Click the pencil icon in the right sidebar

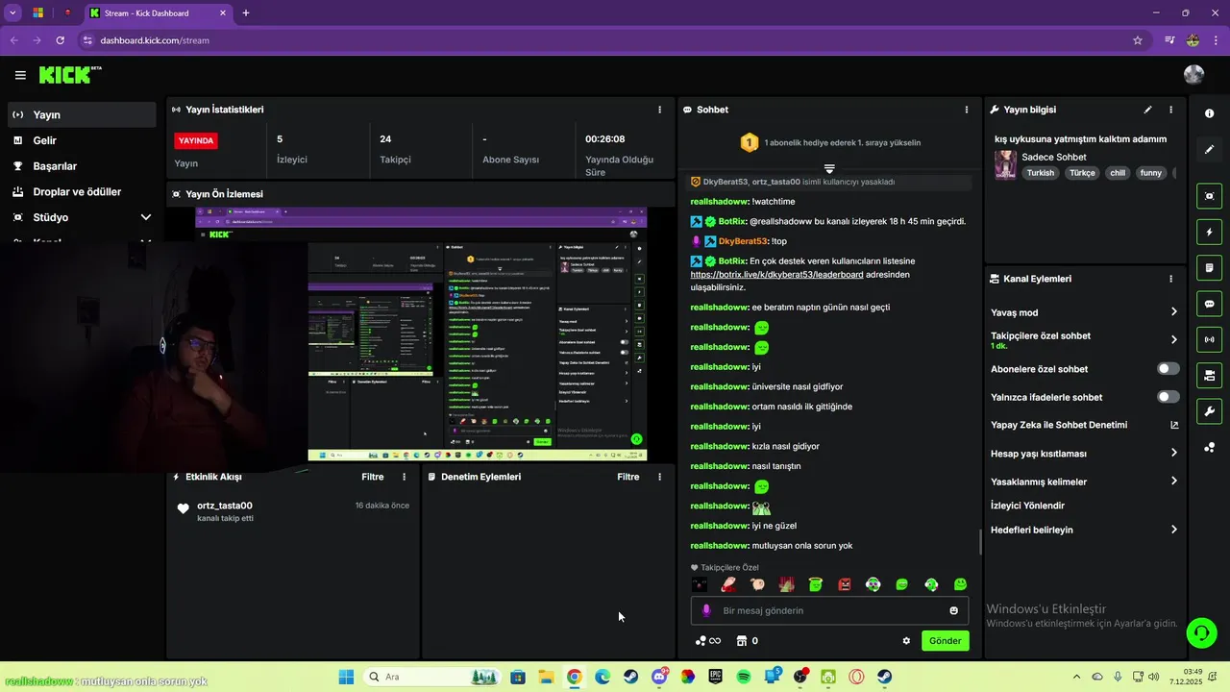1209,150
